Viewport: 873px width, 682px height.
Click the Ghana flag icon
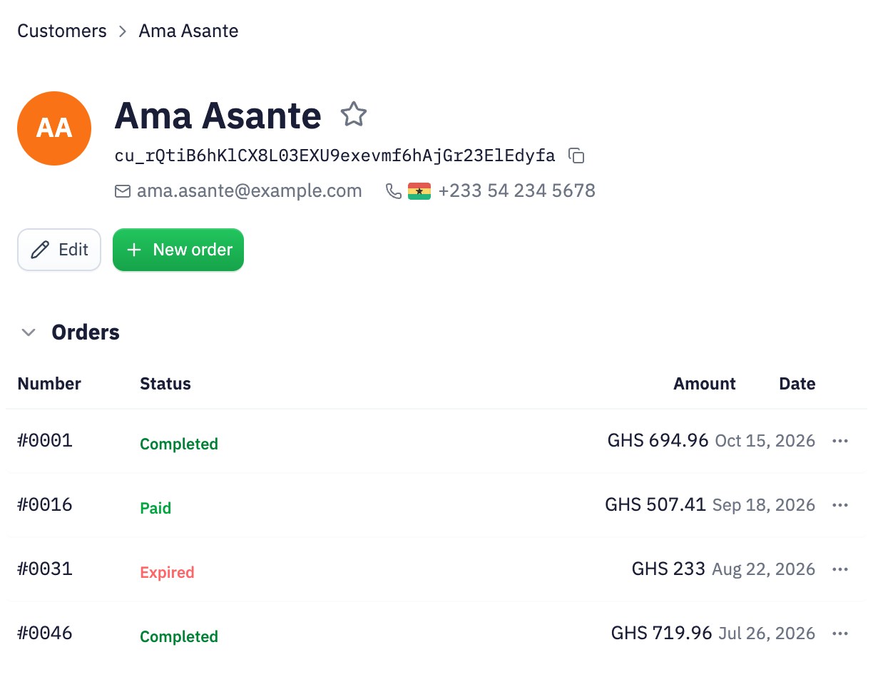419,191
